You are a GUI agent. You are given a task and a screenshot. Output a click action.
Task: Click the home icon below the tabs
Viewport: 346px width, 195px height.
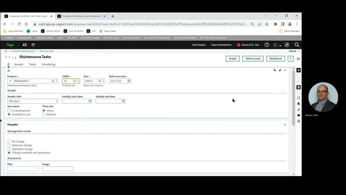[x=9, y=70]
